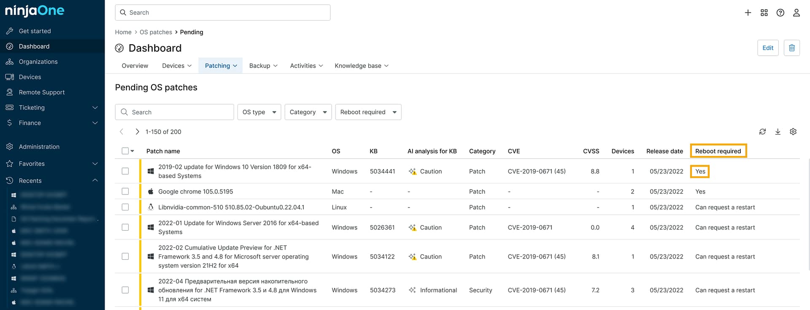Toggle the select-all header checkbox

[125, 151]
